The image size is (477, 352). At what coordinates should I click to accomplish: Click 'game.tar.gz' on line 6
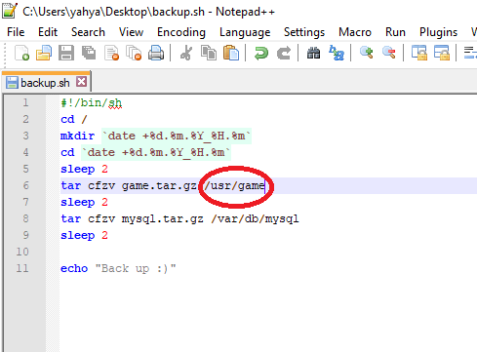159,186
